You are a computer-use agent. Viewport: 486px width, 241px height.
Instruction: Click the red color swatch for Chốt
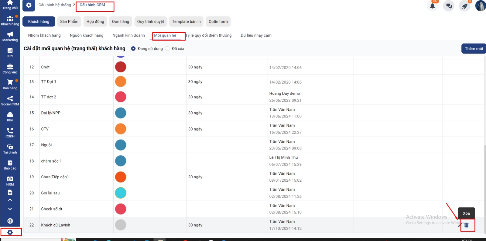pyautogui.click(x=121, y=67)
